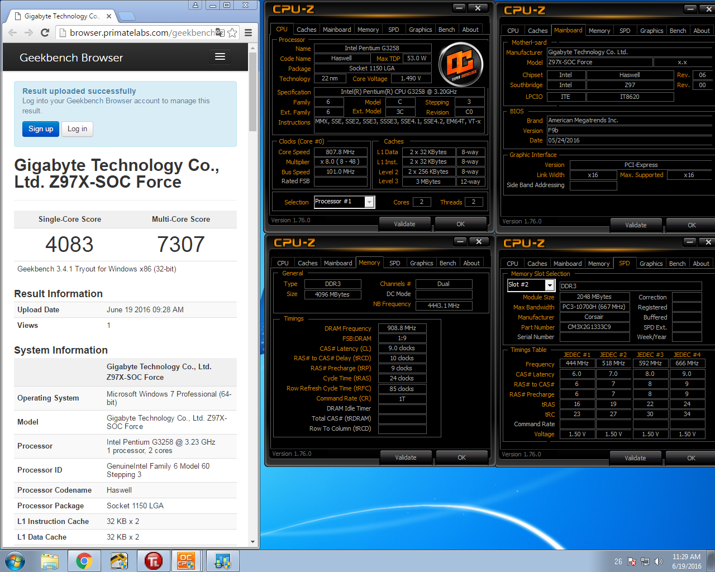Open SPD tab in the Memory window
Image resolution: width=715 pixels, height=572 pixels.
pos(394,263)
